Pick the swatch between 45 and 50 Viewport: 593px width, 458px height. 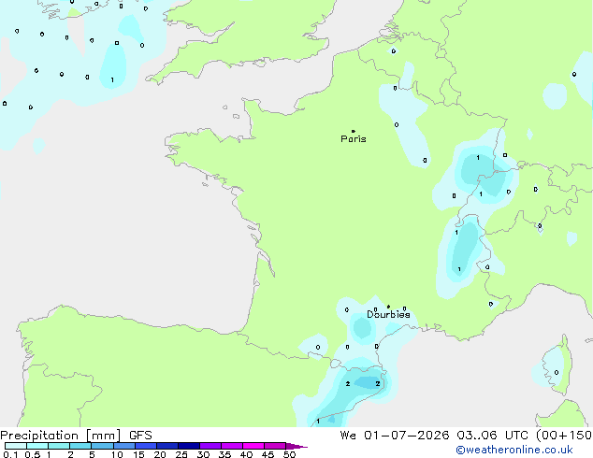[275, 446]
